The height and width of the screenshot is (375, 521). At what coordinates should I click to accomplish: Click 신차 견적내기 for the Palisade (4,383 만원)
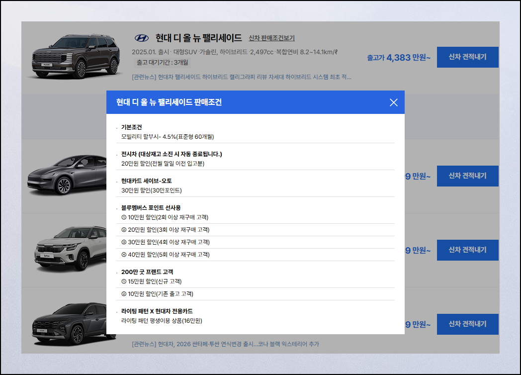click(x=467, y=57)
